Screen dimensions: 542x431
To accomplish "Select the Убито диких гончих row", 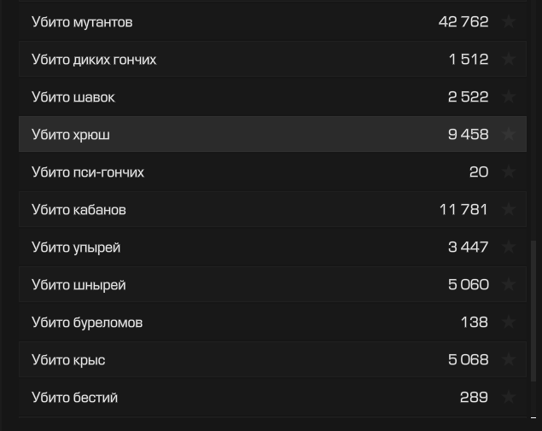I will coord(273,59).
